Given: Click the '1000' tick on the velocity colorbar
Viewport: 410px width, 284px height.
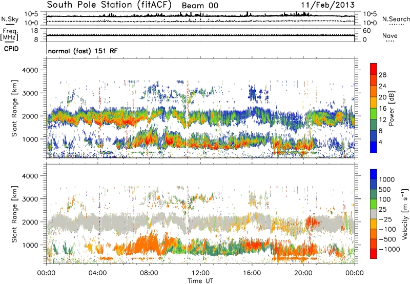Looking at the screenshot, I should [386, 179].
